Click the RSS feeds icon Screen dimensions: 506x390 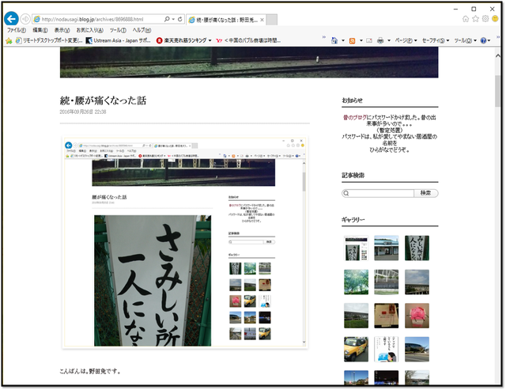pyautogui.click(x=352, y=40)
